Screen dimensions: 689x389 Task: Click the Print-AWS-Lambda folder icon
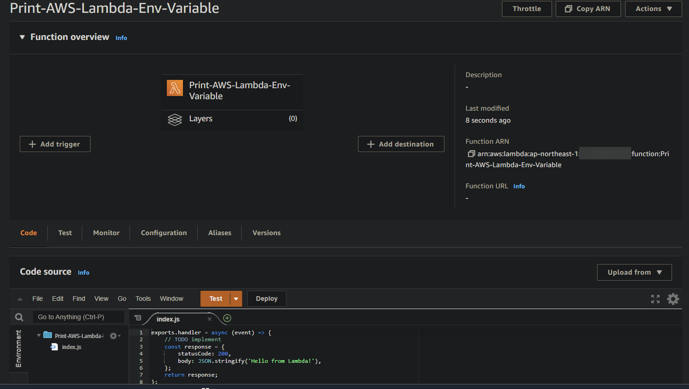[x=47, y=335]
